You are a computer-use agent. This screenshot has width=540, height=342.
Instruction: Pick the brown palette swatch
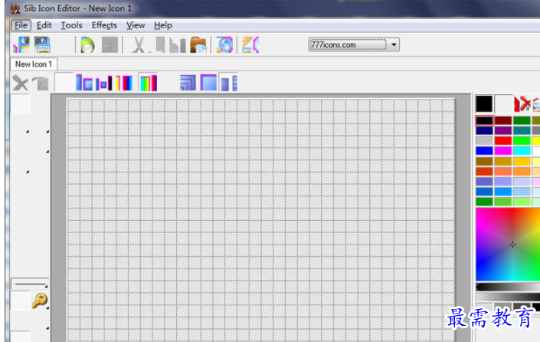(x=484, y=161)
